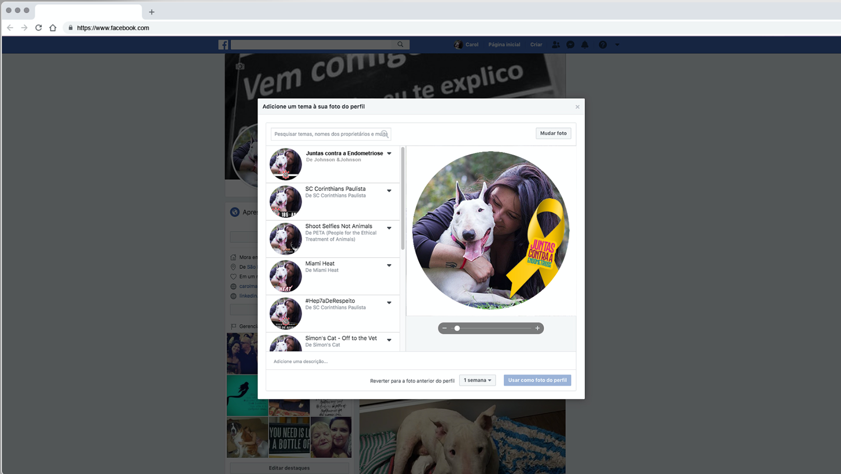Viewport: 841px width, 474px height.
Task: Click the search magnifier in the Facebook bar
Action: [x=400, y=44]
